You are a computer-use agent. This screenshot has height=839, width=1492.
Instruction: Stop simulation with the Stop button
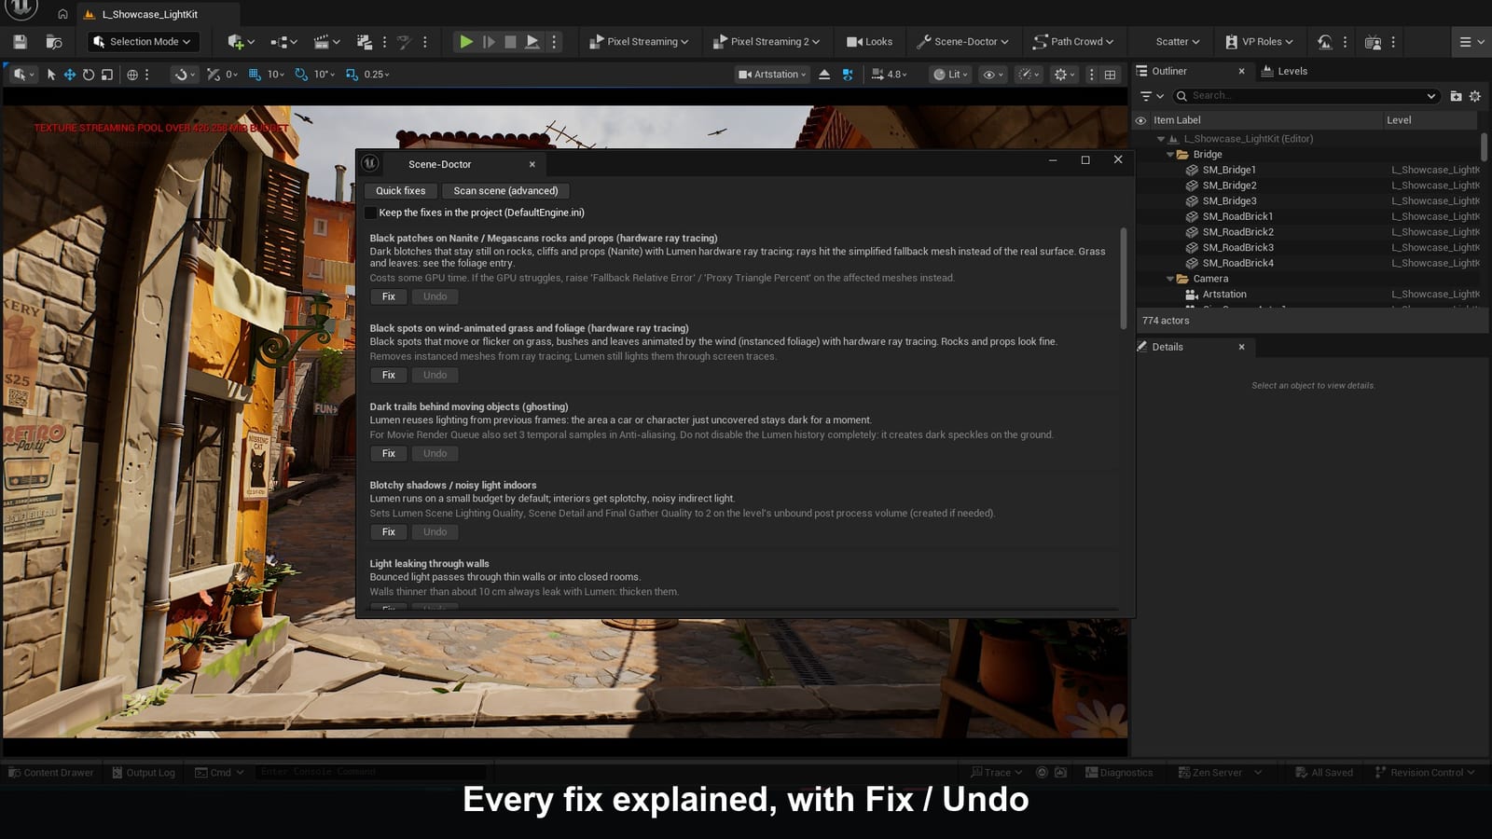510,42
